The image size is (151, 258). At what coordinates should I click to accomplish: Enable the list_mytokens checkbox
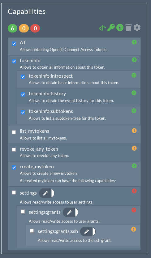point(14,132)
